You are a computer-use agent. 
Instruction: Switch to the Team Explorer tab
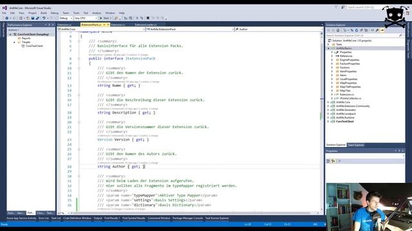pyautogui.click(x=356, y=145)
